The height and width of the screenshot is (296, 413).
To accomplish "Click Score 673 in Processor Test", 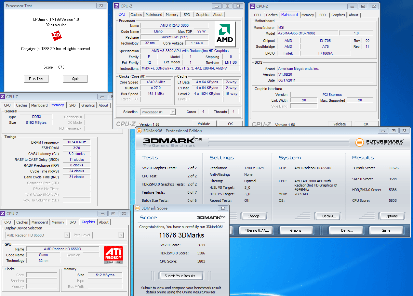I will 61,67.
